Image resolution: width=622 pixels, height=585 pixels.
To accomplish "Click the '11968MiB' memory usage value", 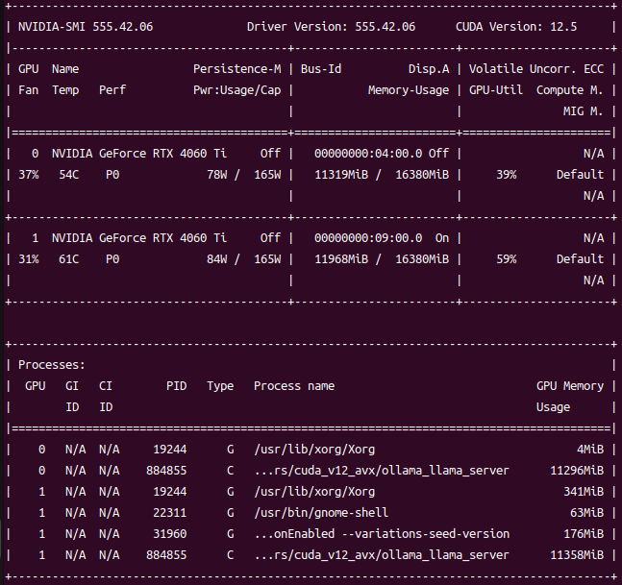I will [341, 259].
